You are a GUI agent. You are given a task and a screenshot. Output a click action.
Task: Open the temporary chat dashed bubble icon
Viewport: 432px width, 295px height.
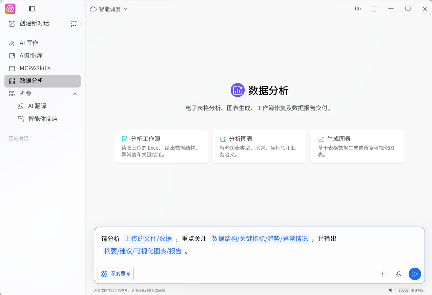point(74,24)
